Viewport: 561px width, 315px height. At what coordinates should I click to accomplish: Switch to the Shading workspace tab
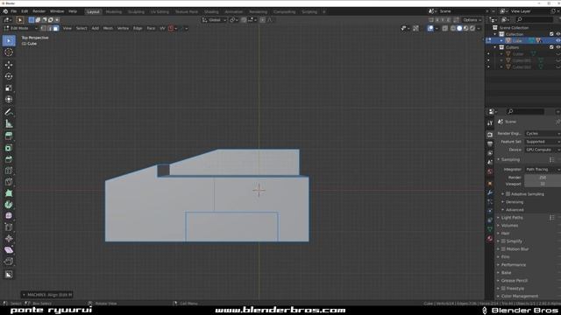[x=211, y=11]
